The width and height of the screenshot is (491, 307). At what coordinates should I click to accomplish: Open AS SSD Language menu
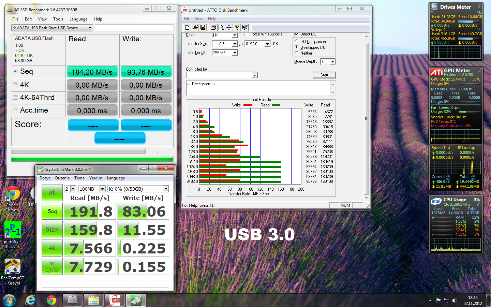(x=78, y=19)
